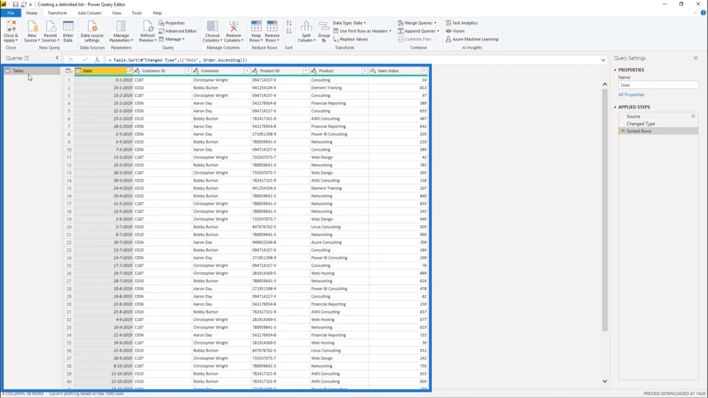Switch to the Add Column tab

click(89, 13)
